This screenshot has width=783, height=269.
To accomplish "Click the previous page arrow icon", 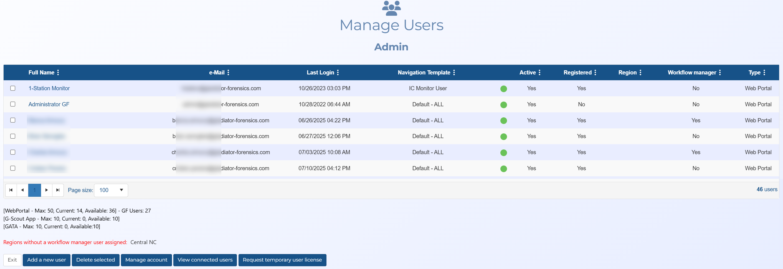I will pos(22,190).
